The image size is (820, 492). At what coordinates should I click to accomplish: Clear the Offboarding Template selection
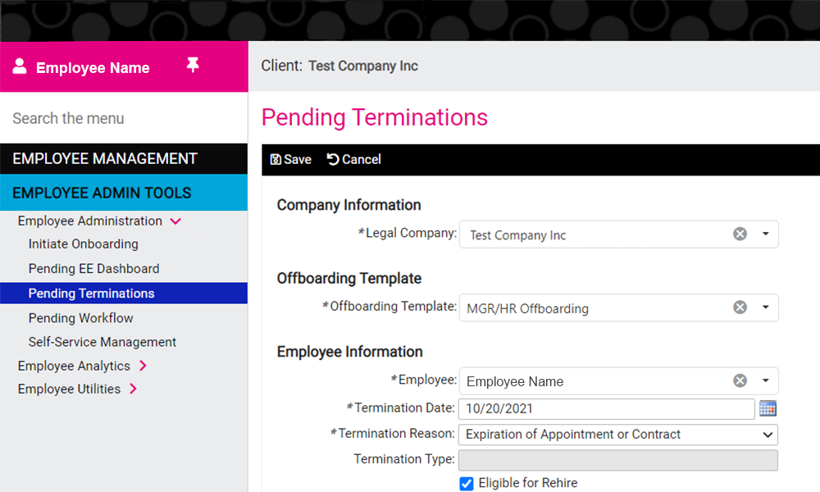(740, 307)
